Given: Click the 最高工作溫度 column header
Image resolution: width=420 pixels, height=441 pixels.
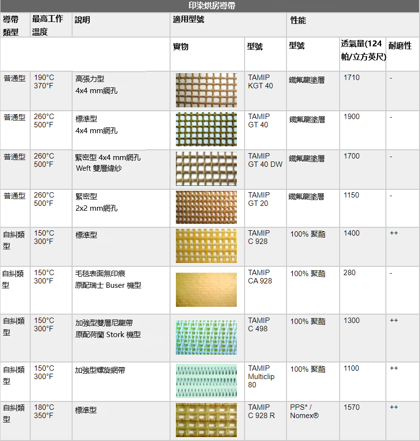Looking at the screenshot, I should (x=47, y=25).
